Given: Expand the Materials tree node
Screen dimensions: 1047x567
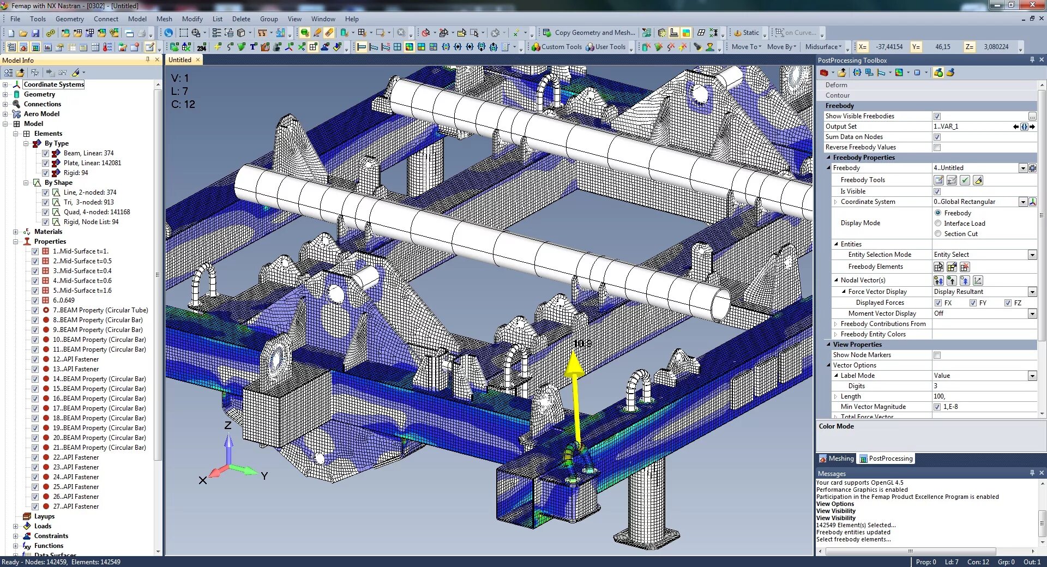Looking at the screenshot, I should (16, 232).
